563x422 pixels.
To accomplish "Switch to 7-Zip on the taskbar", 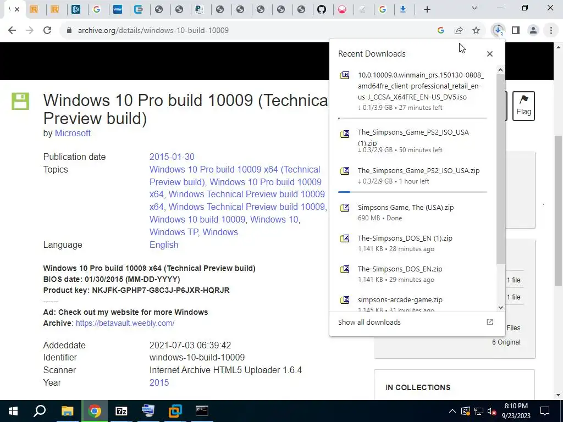I will point(122,411).
